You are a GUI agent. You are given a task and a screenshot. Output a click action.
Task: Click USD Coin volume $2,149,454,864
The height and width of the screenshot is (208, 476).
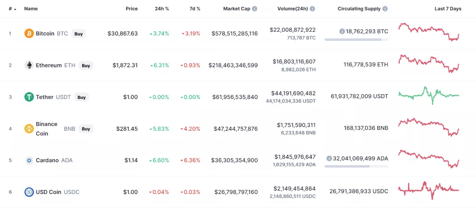(295, 188)
